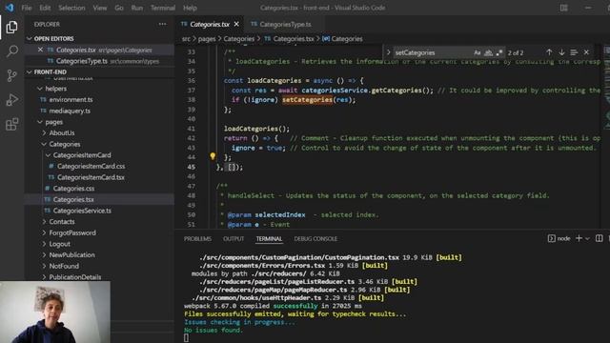The image size is (610, 343).
Task: Add new terminal with plus icon
Action: pos(579,238)
